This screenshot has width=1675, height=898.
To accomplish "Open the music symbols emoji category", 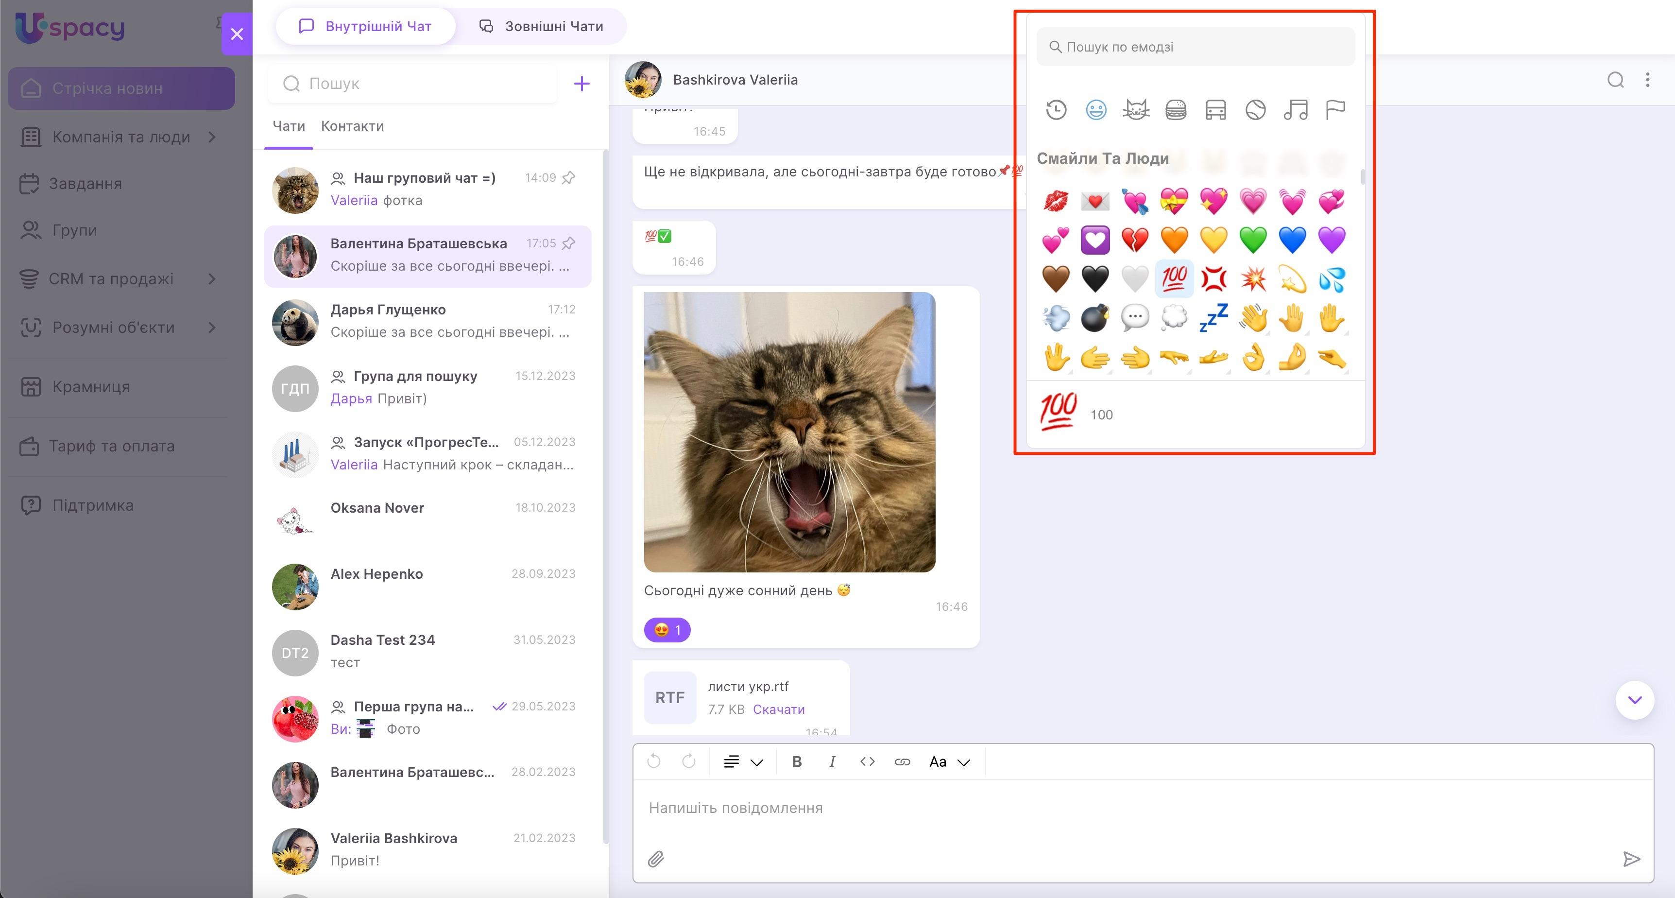I will [1295, 110].
